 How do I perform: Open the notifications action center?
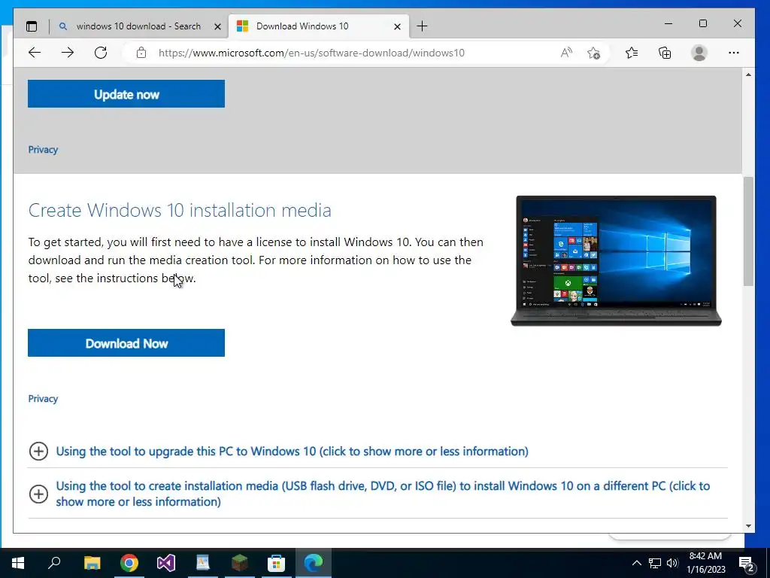[x=747, y=563]
